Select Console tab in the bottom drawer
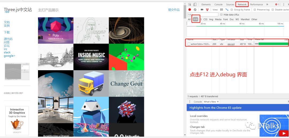 click(x=198, y=102)
